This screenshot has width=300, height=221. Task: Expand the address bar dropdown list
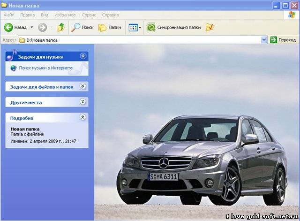(x=264, y=40)
